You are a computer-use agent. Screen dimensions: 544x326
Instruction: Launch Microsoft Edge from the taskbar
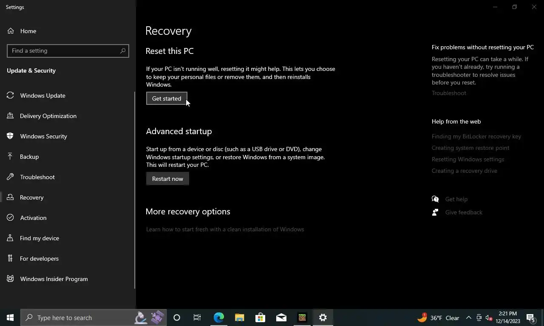pyautogui.click(x=218, y=318)
